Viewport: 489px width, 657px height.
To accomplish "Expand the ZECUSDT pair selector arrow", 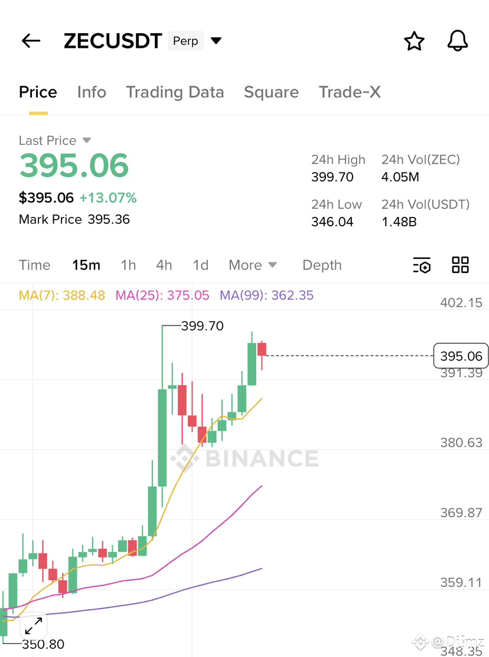I will (216, 41).
